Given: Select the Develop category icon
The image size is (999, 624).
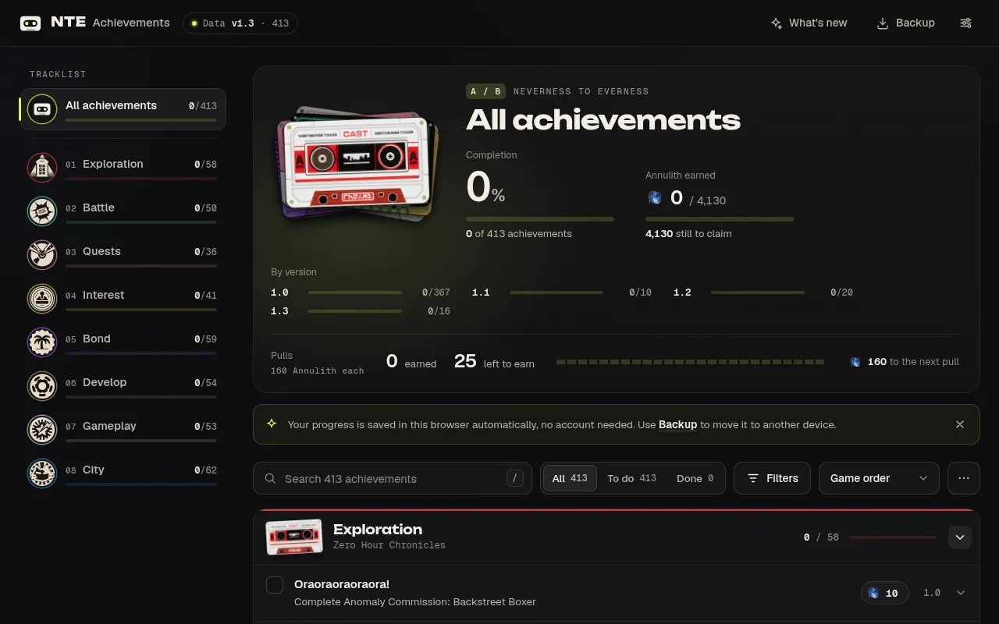Looking at the screenshot, I should 42,386.
